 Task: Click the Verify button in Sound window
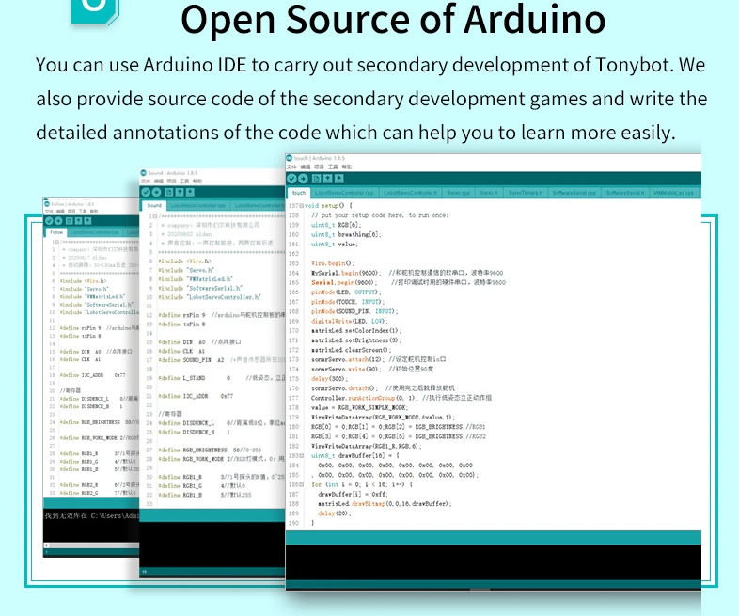[146, 192]
